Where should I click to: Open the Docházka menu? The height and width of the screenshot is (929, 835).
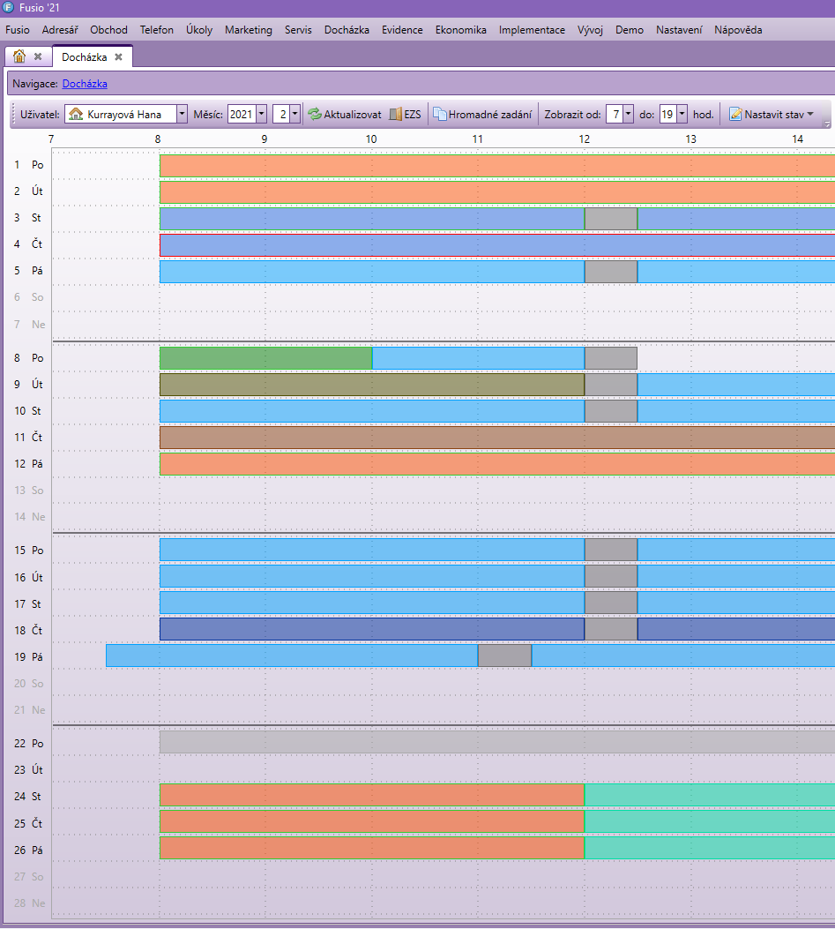point(347,30)
